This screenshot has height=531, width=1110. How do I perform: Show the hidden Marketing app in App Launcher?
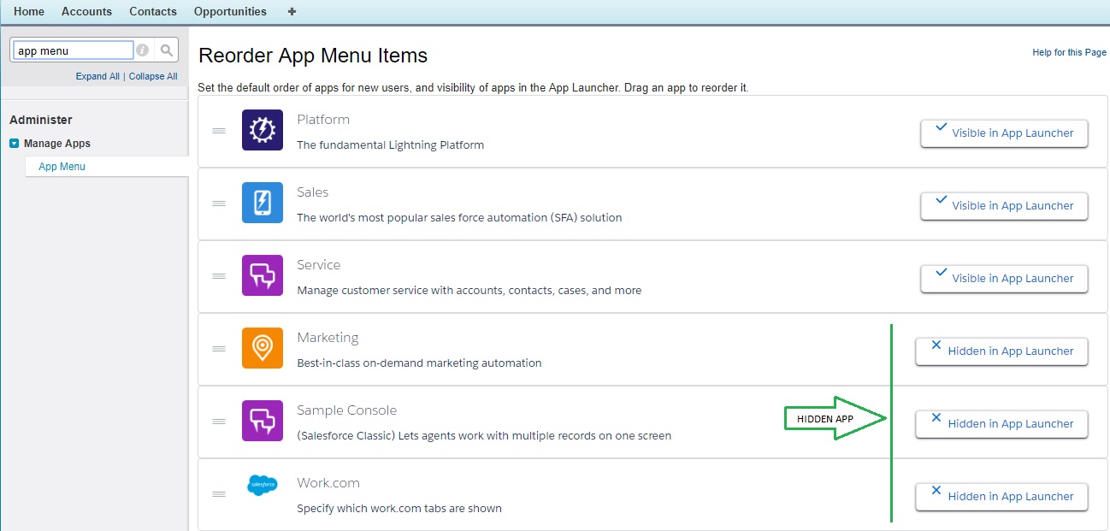1001,351
